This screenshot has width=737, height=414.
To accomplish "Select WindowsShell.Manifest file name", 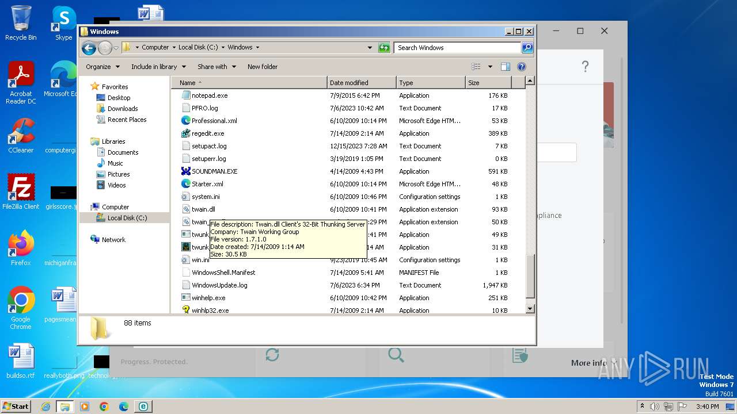I will tap(223, 273).
